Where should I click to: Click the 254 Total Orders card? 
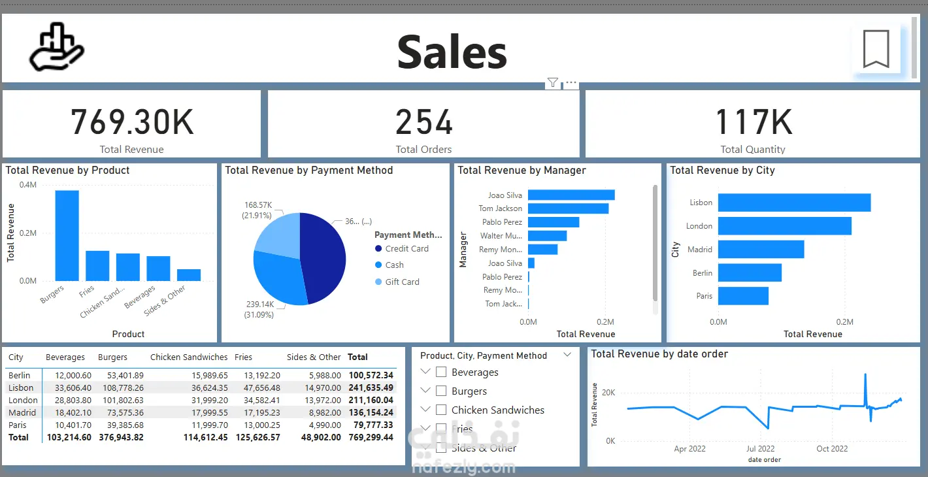423,124
